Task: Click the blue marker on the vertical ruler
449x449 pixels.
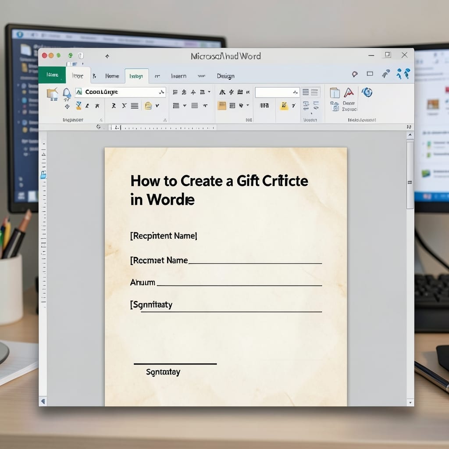Action: pyautogui.click(x=43, y=175)
